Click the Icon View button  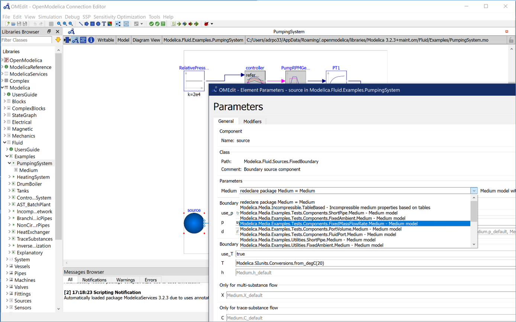(x=68, y=40)
